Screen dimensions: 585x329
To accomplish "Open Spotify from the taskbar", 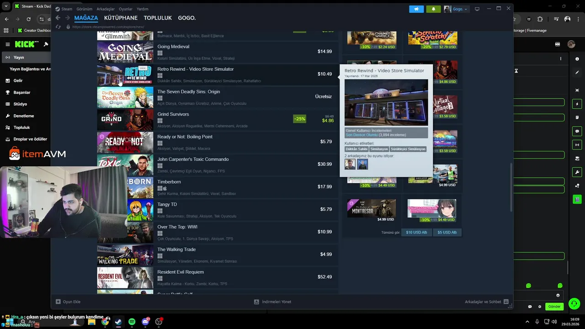I will (132, 322).
